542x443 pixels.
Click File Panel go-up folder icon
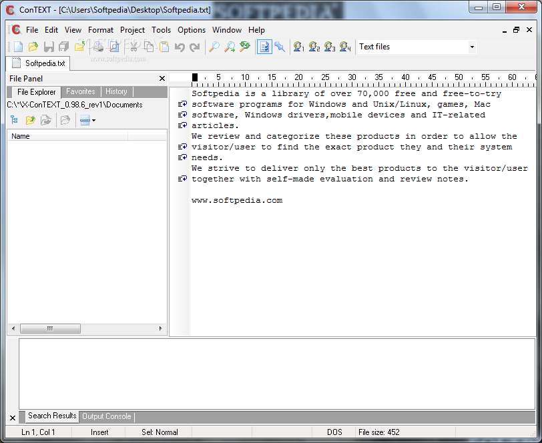31,120
